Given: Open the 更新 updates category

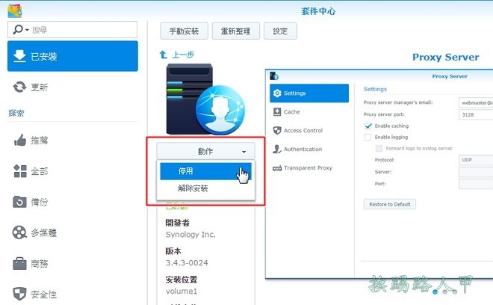Looking at the screenshot, I should (72, 87).
